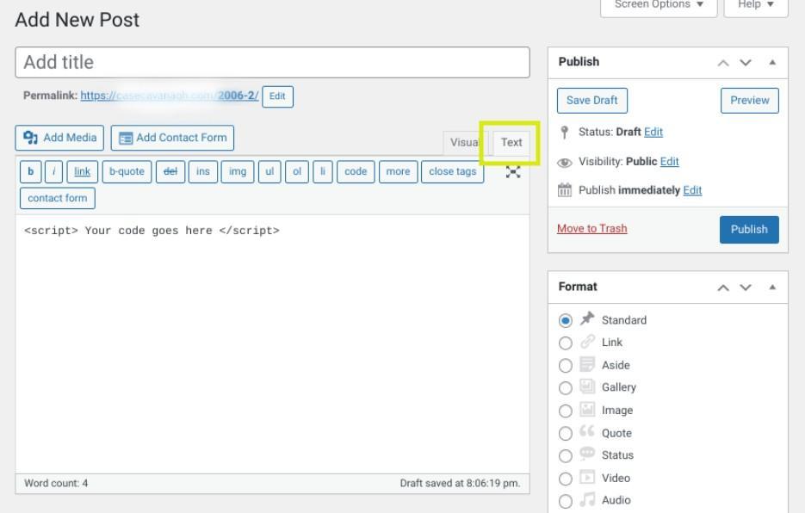805x513 pixels.
Task: Select the Image post format radio
Action: pyautogui.click(x=566, y=411)
